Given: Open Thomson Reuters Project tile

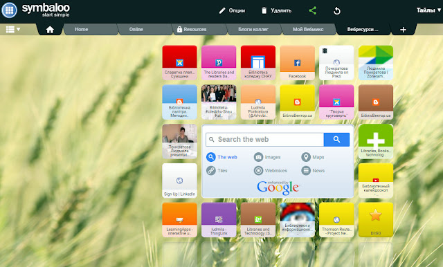Looking at the screenshot, I should [x=336, y=219].
